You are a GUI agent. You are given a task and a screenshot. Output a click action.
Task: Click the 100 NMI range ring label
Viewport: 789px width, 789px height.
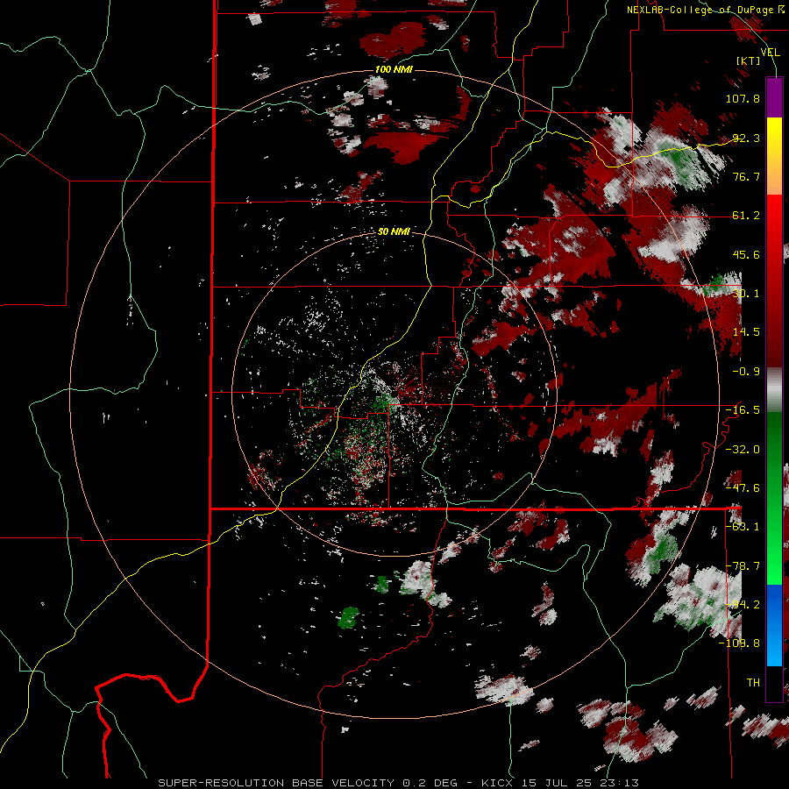[394, 69]
